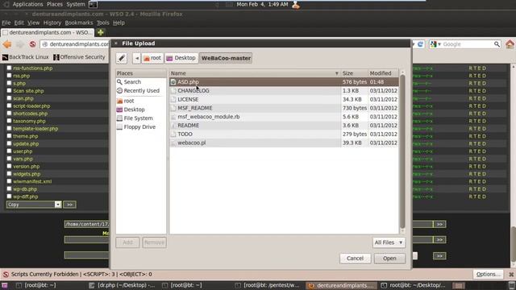
Task: Click the Firefox home icon
Action: coord(510,44)
